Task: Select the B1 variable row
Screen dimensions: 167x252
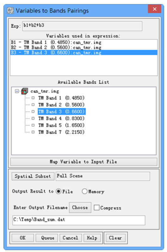Action: tap(84, 43)
